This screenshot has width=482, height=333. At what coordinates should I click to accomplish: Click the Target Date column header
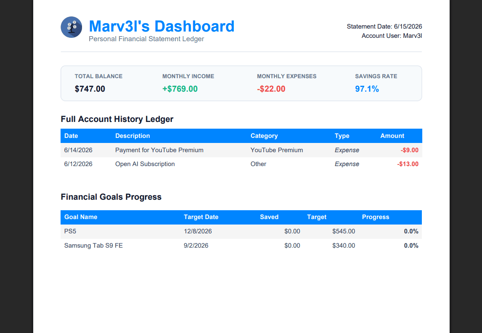point(201,217)
